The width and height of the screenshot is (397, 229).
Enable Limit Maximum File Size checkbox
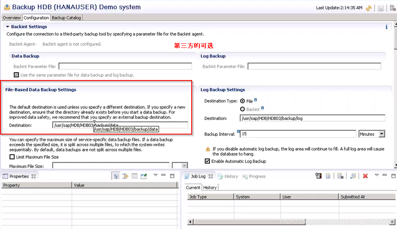12,157
